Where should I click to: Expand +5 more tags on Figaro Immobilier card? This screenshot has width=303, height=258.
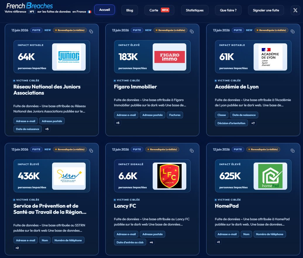tap(118, 123)
